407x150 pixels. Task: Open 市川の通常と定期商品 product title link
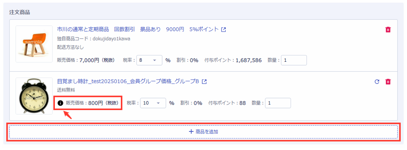pos(138,29)
